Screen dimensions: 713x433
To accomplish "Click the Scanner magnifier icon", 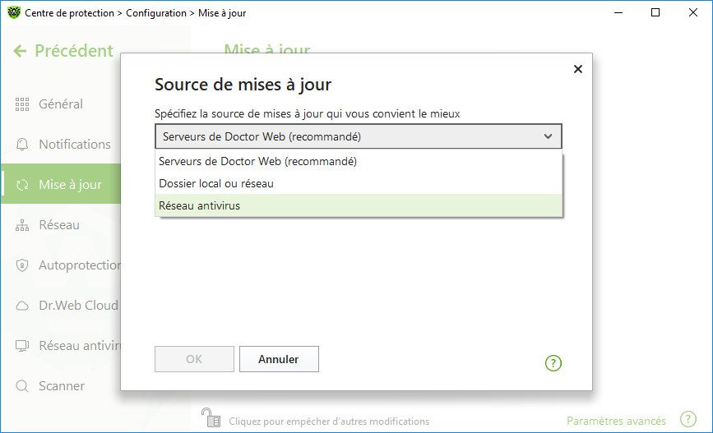I will [22, 386].
